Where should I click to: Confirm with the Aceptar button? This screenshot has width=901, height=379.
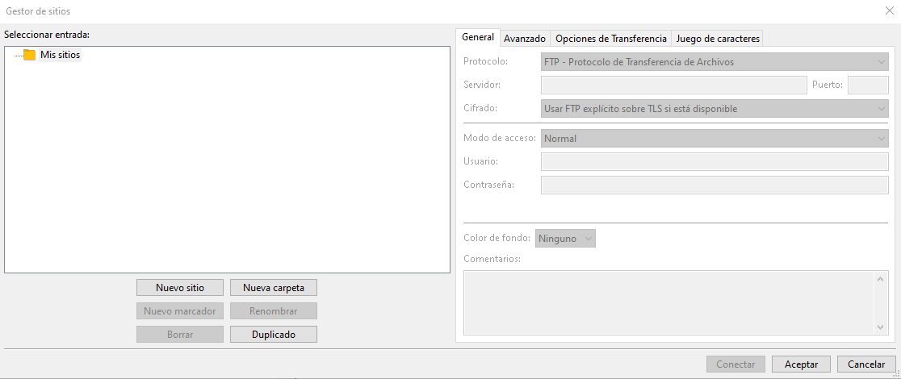pyautogui.click(x=802, y=364)
